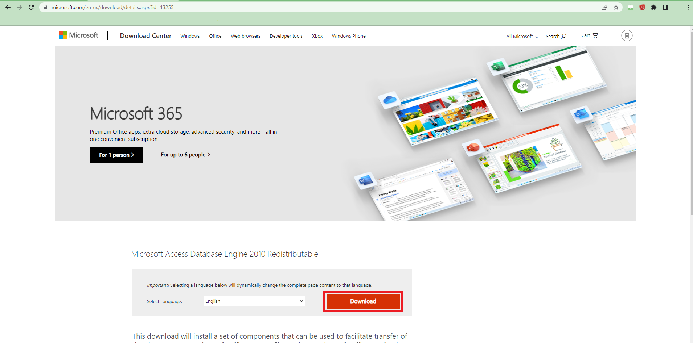
Task: Click the Microsoft logo
Action: (78, 35)
